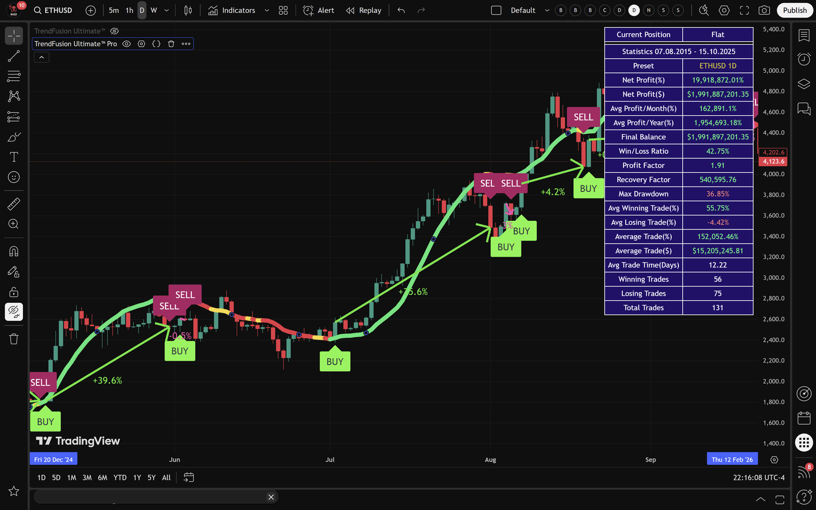Select the Measure tool
Image resolution: width=816 pixels, height=510 pixels.
(14, 203)
